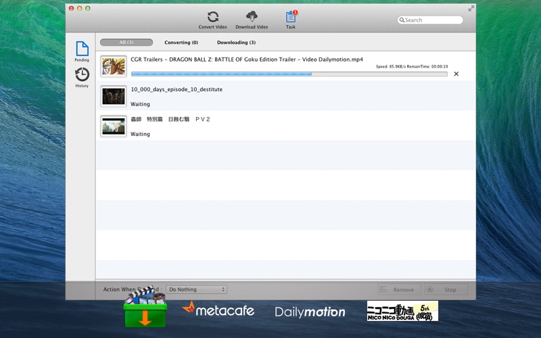Click the Metacafe logo
The width and height of the screenshot is (541, 338).
218,309
